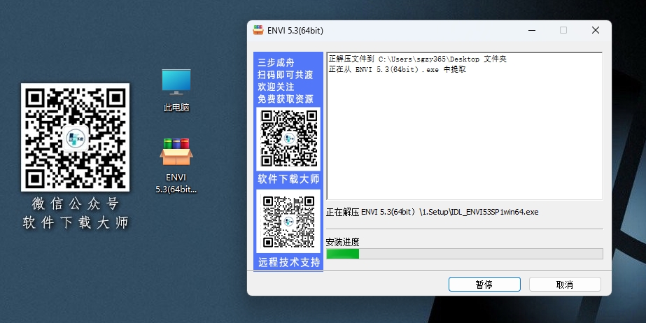Click the 正在从 ENVI 5.3(64bit).exe 中提取 line

397,69
